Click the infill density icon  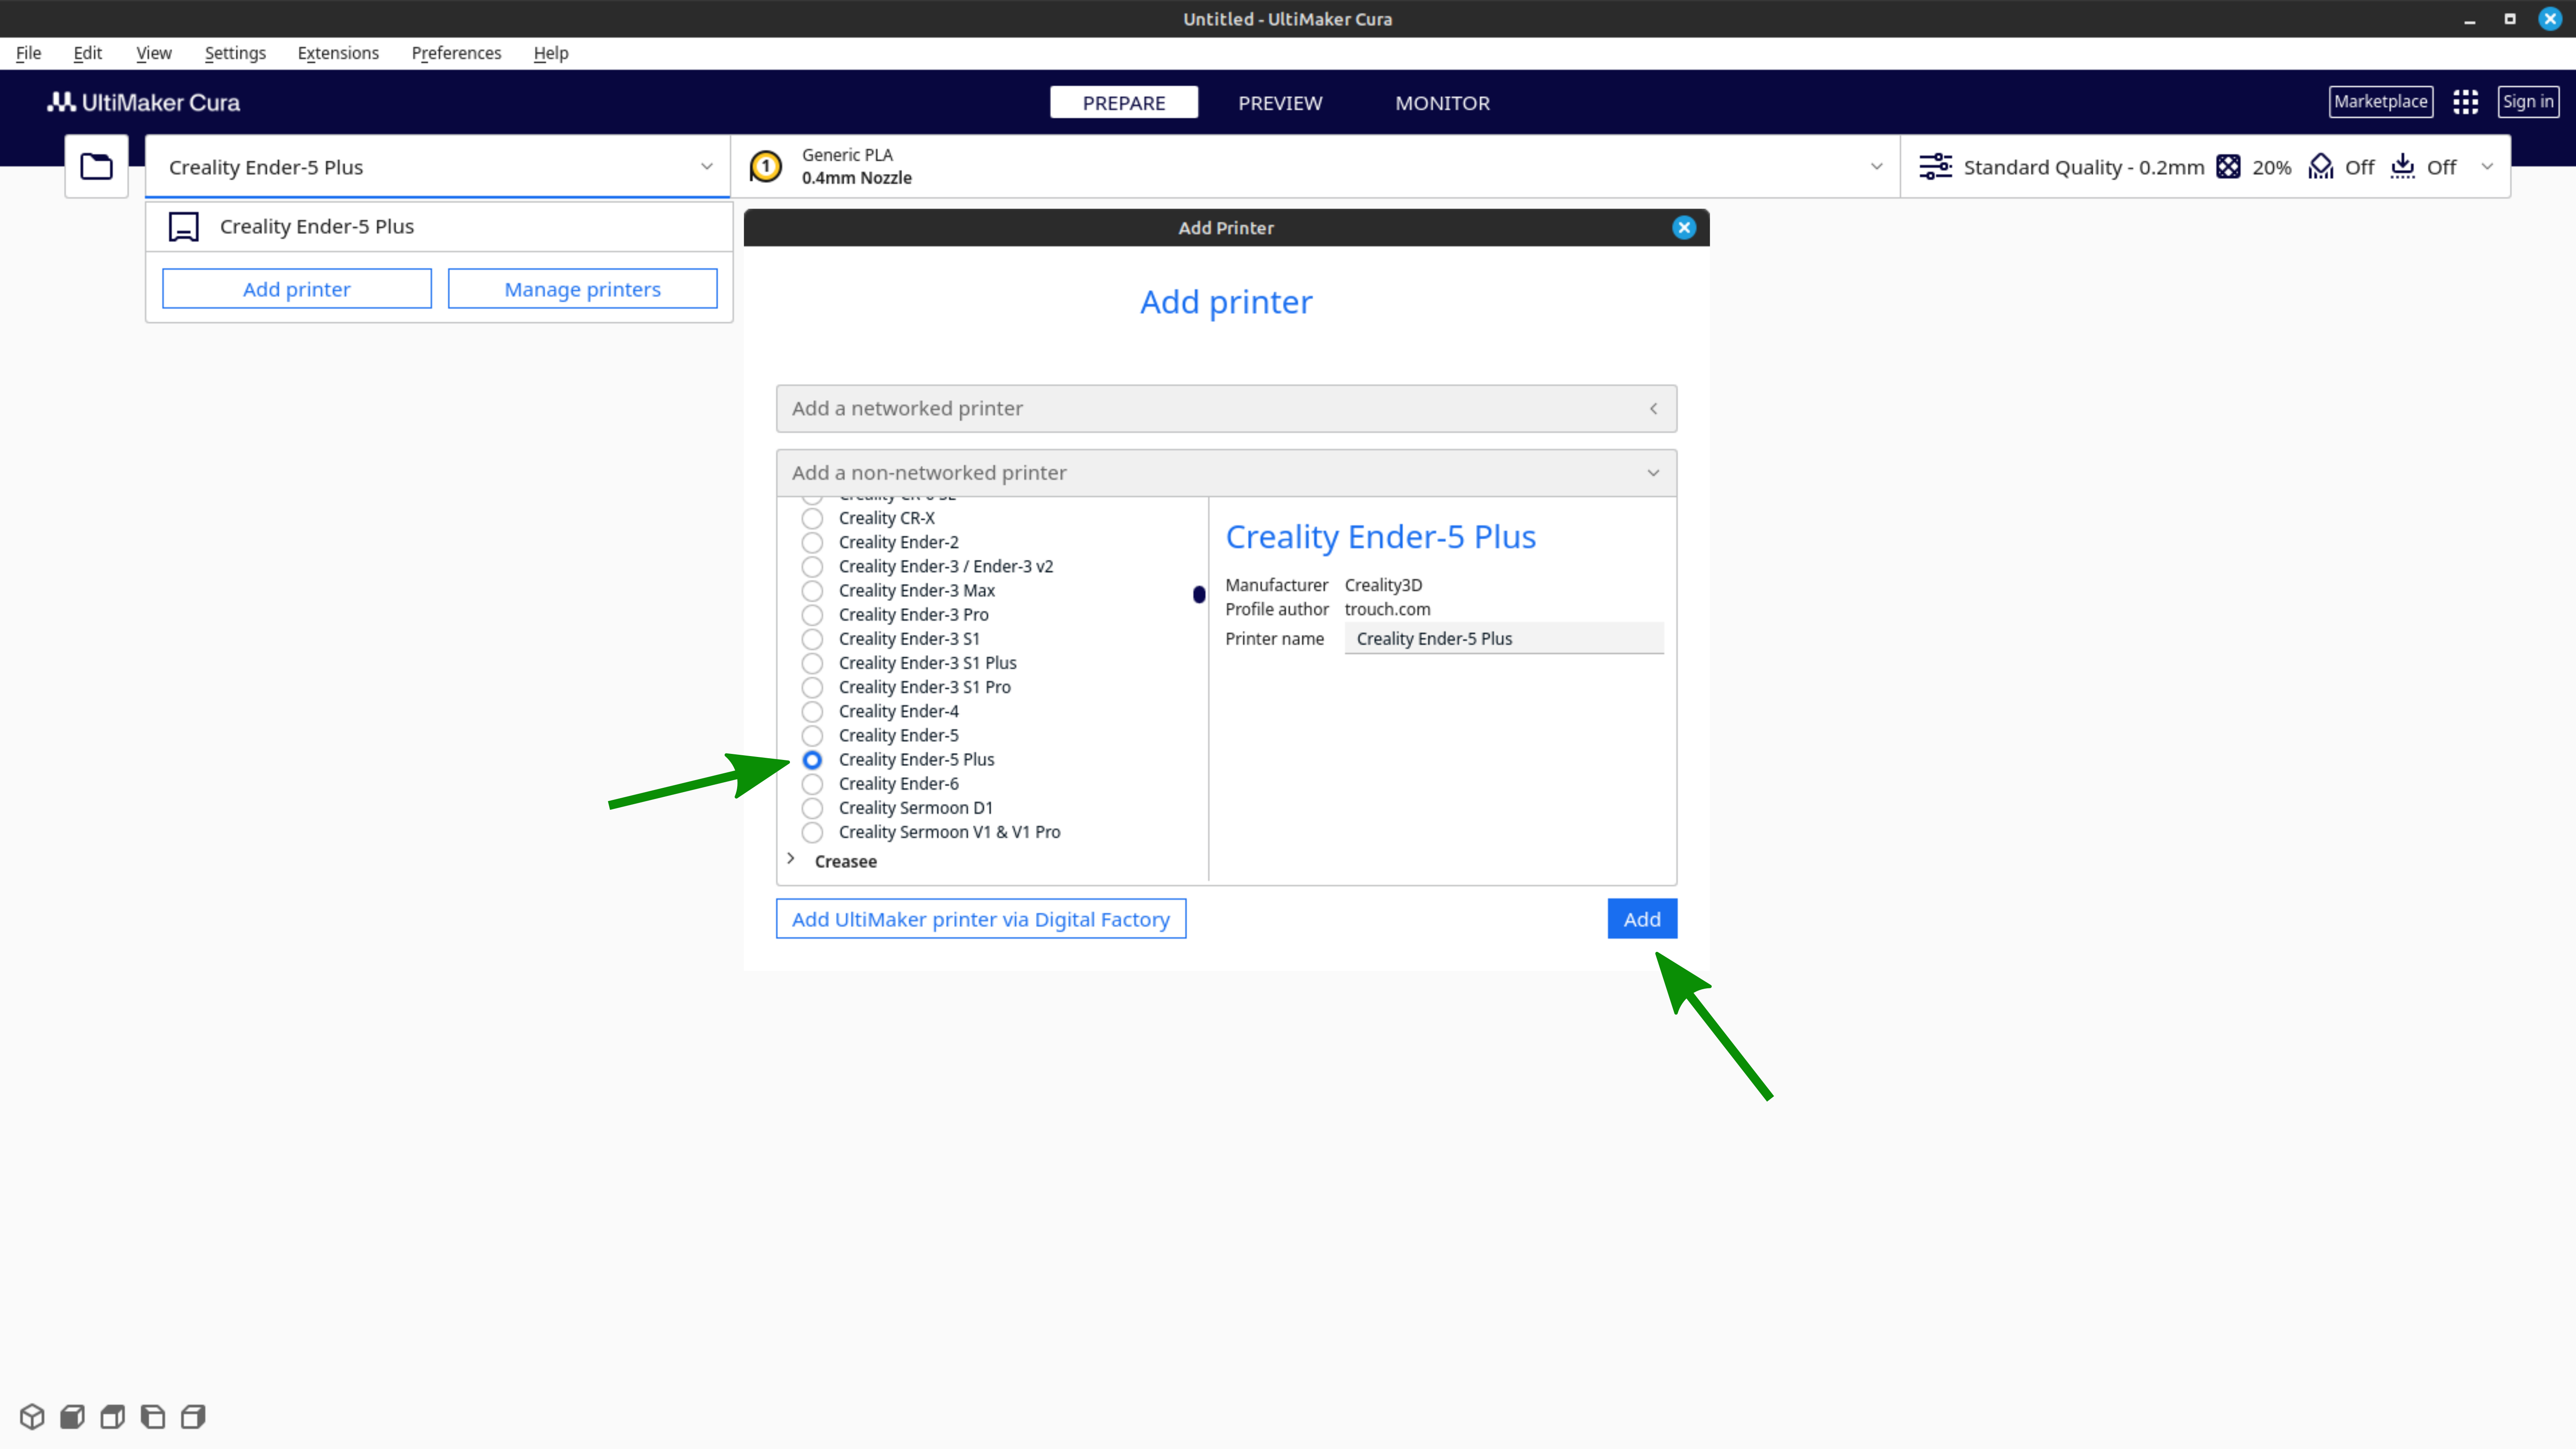tap(2228, 166)
